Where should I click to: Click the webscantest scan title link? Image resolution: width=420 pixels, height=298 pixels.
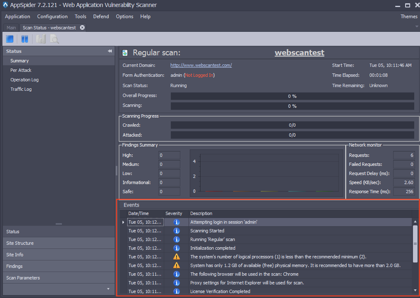[x=299, y=53]
